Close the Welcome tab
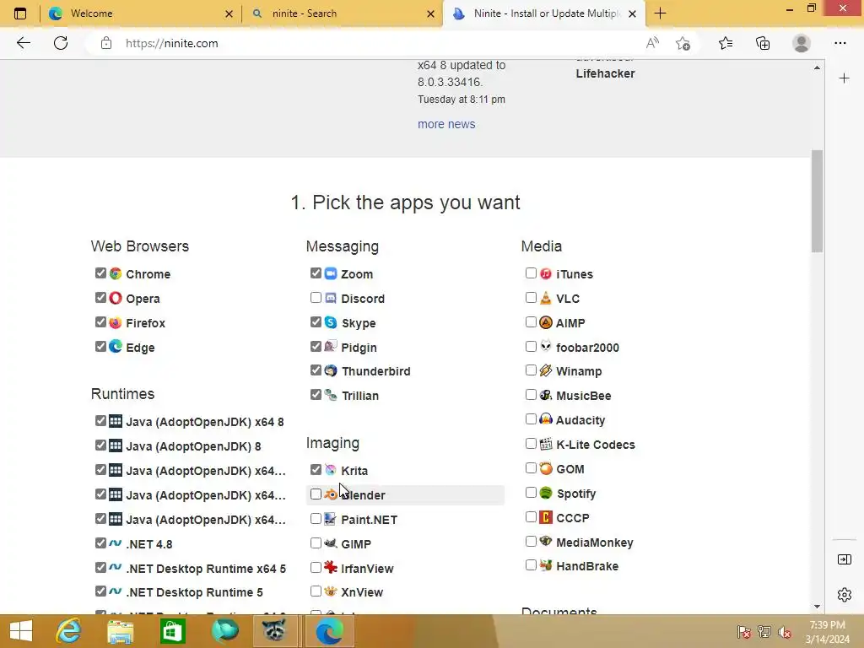 pos(229,13)
